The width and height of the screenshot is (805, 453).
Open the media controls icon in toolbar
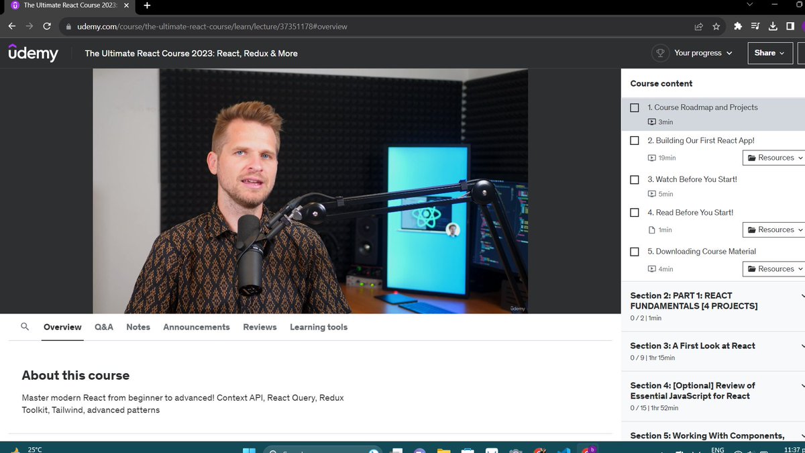(755, 26)
